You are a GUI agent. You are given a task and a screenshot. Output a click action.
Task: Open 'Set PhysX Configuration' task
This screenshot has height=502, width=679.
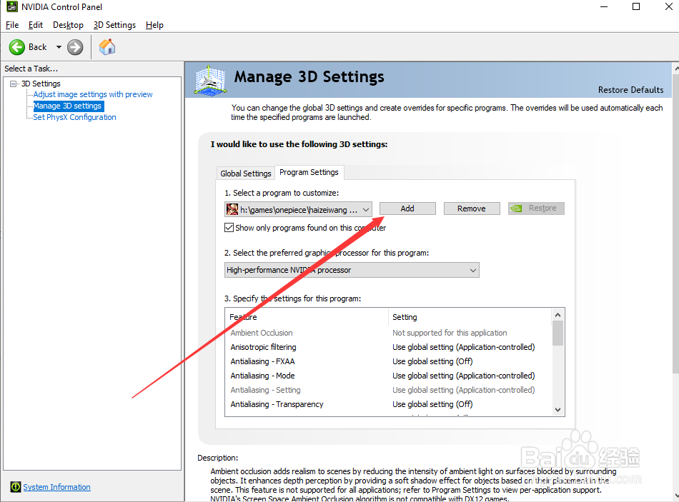point(74,117)
